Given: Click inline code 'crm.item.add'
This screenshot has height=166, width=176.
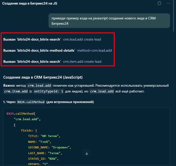Looking at the screenshot, I should pyautogui.click(x=16, y=91).
